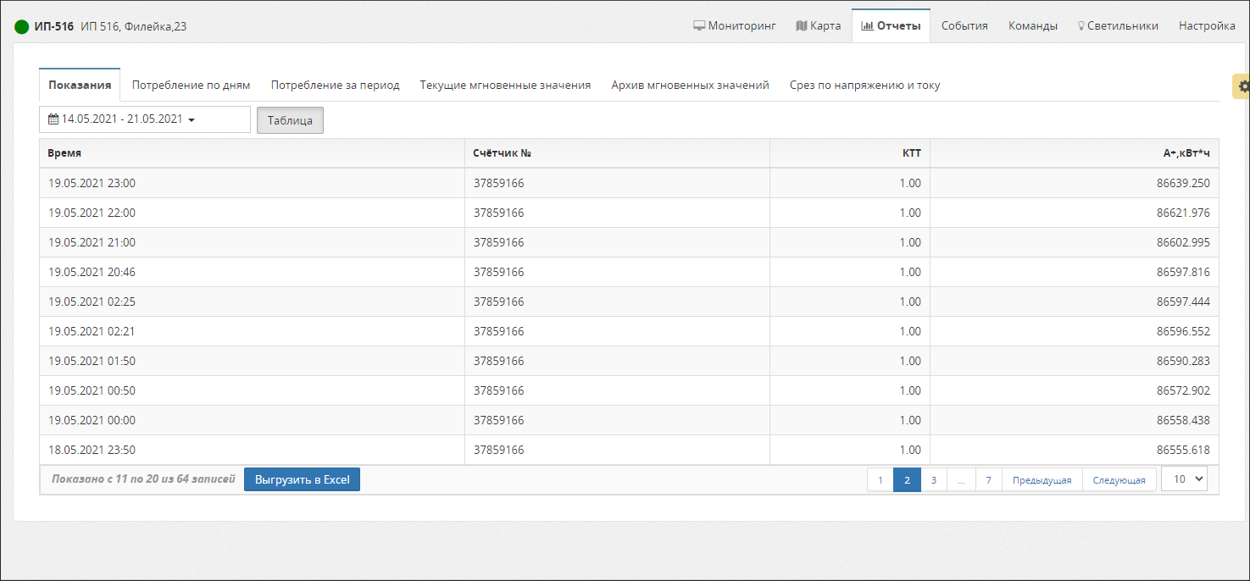Open the Карта map section
The image size is (1250, 581).
coord(818,26)
